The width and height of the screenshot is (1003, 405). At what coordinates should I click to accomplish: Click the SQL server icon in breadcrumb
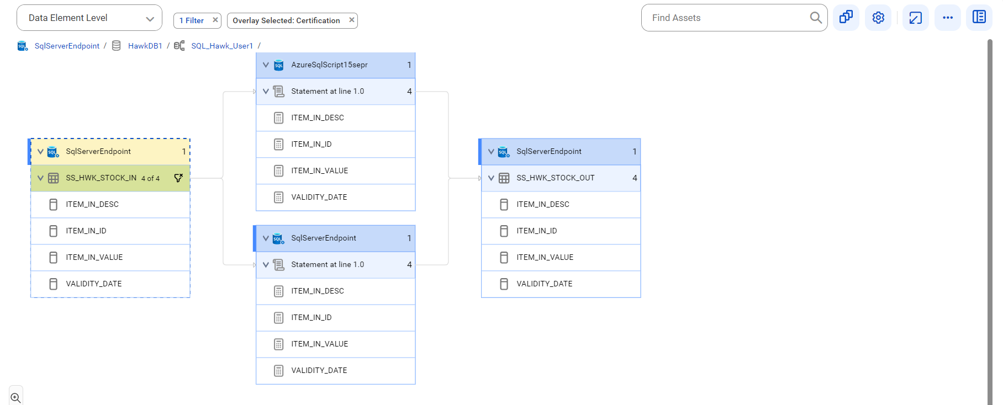point(23,46)
